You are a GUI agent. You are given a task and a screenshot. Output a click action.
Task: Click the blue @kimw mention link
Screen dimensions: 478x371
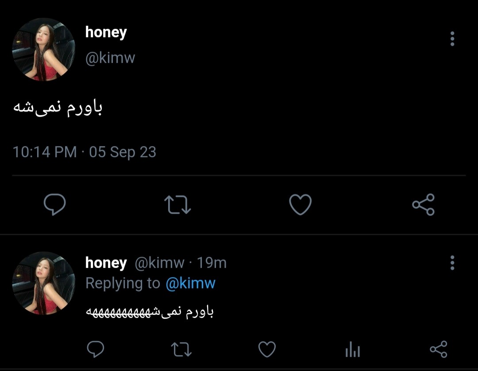point(190,283)
